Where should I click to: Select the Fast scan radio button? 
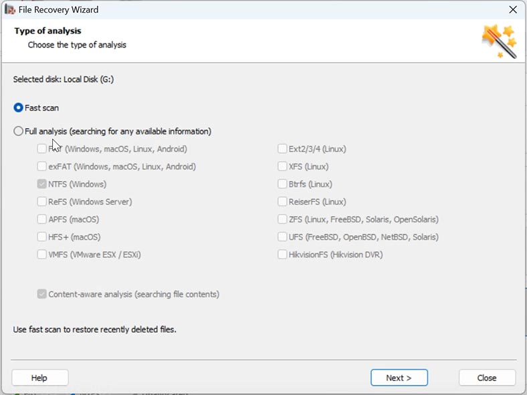coord(18,108)
